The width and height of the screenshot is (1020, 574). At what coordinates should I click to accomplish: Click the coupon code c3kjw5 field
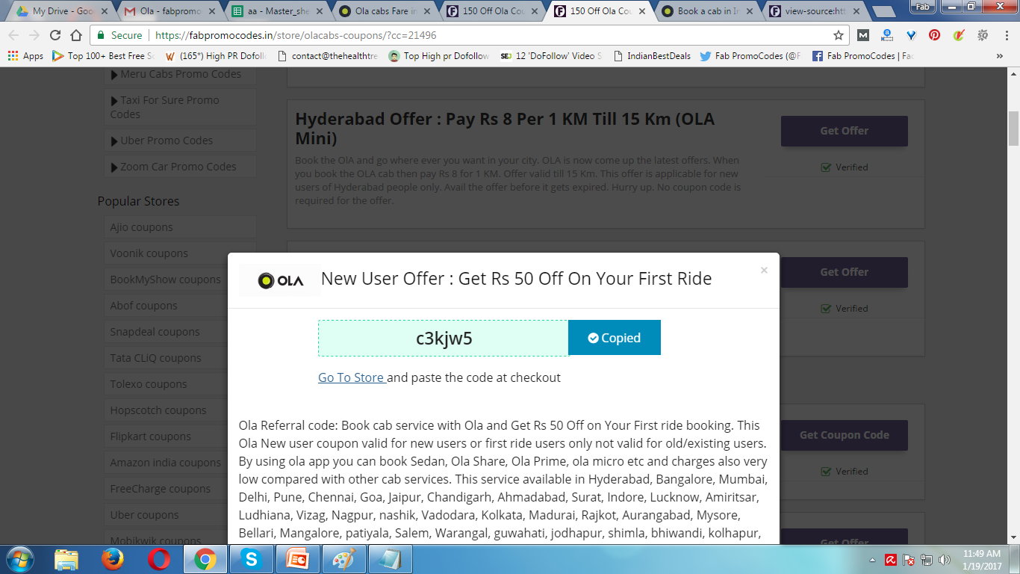click(444, 338)
